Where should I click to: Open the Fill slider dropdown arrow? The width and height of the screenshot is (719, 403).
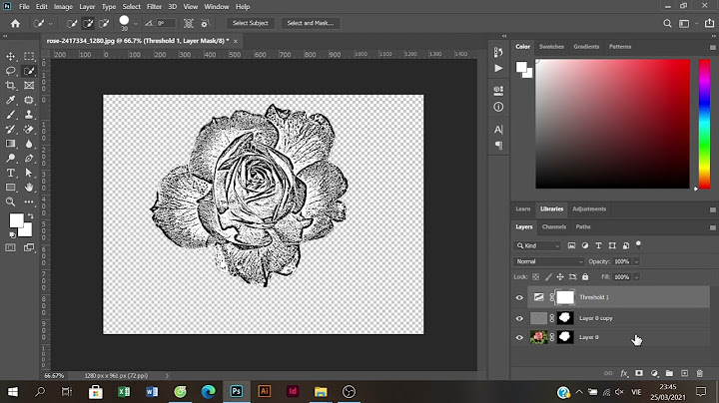click(636, 277)
